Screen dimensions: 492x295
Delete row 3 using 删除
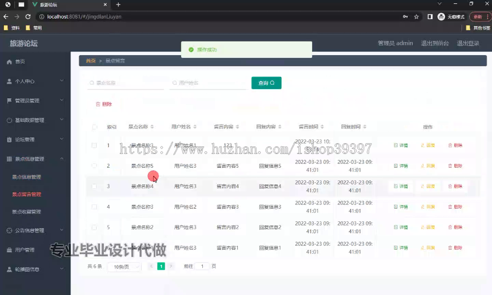pyautogui.click(x=455, y=186)
